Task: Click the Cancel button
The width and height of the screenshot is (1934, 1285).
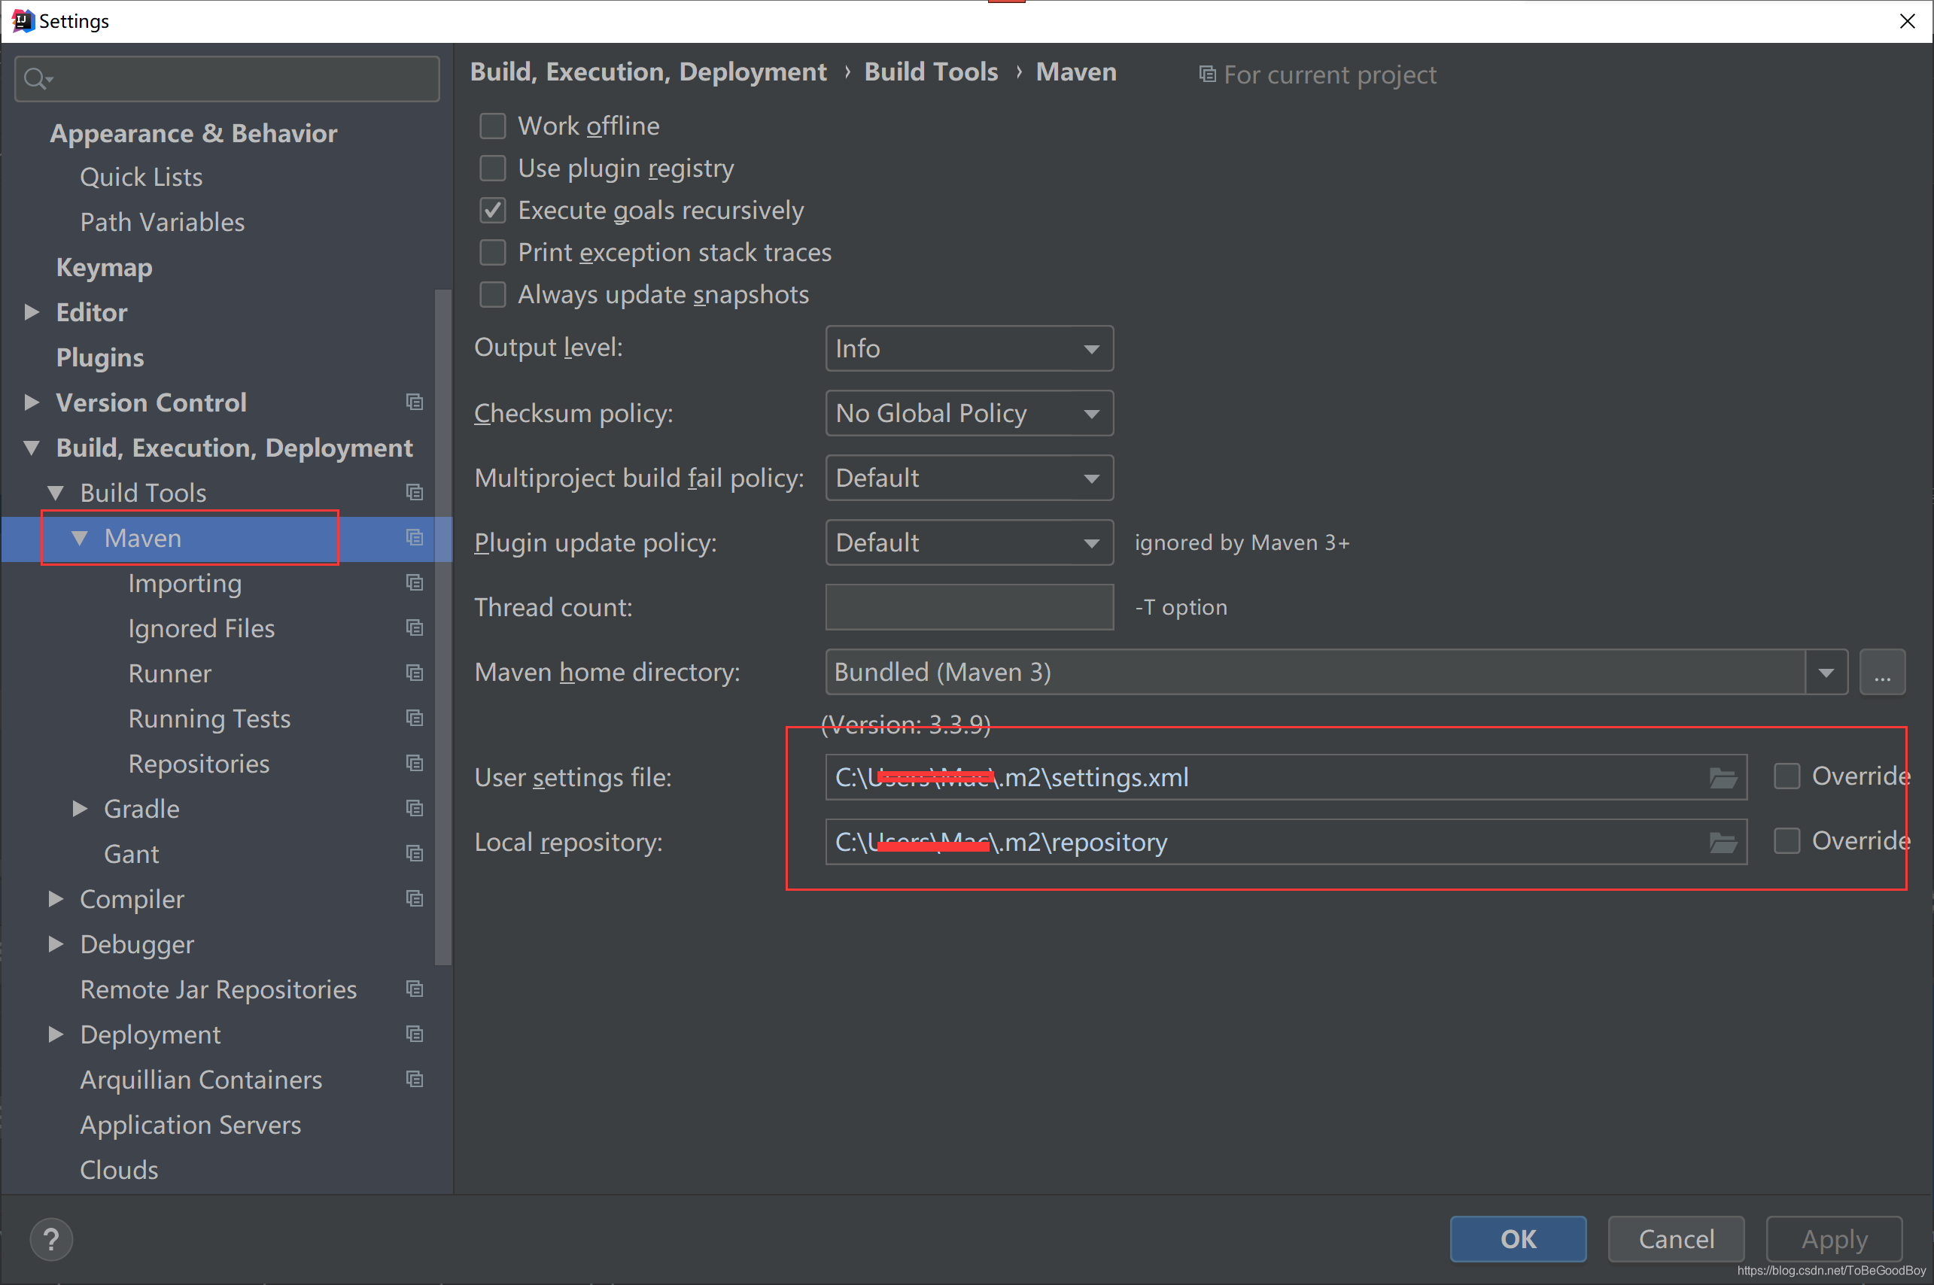Action: (x=1676, y=1239)
